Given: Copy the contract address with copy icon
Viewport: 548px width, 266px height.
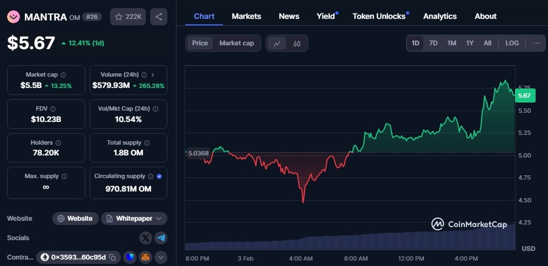Looking at the screenshot, I should [112, 257].
